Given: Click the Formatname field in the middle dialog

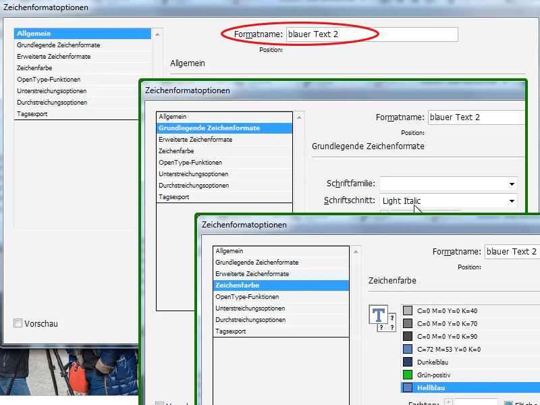Looking at the screenshot, I should (477, 117).
